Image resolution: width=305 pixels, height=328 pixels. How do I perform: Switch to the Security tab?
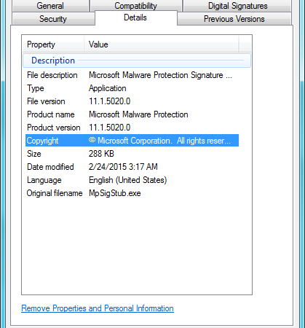tap(53, 19)
